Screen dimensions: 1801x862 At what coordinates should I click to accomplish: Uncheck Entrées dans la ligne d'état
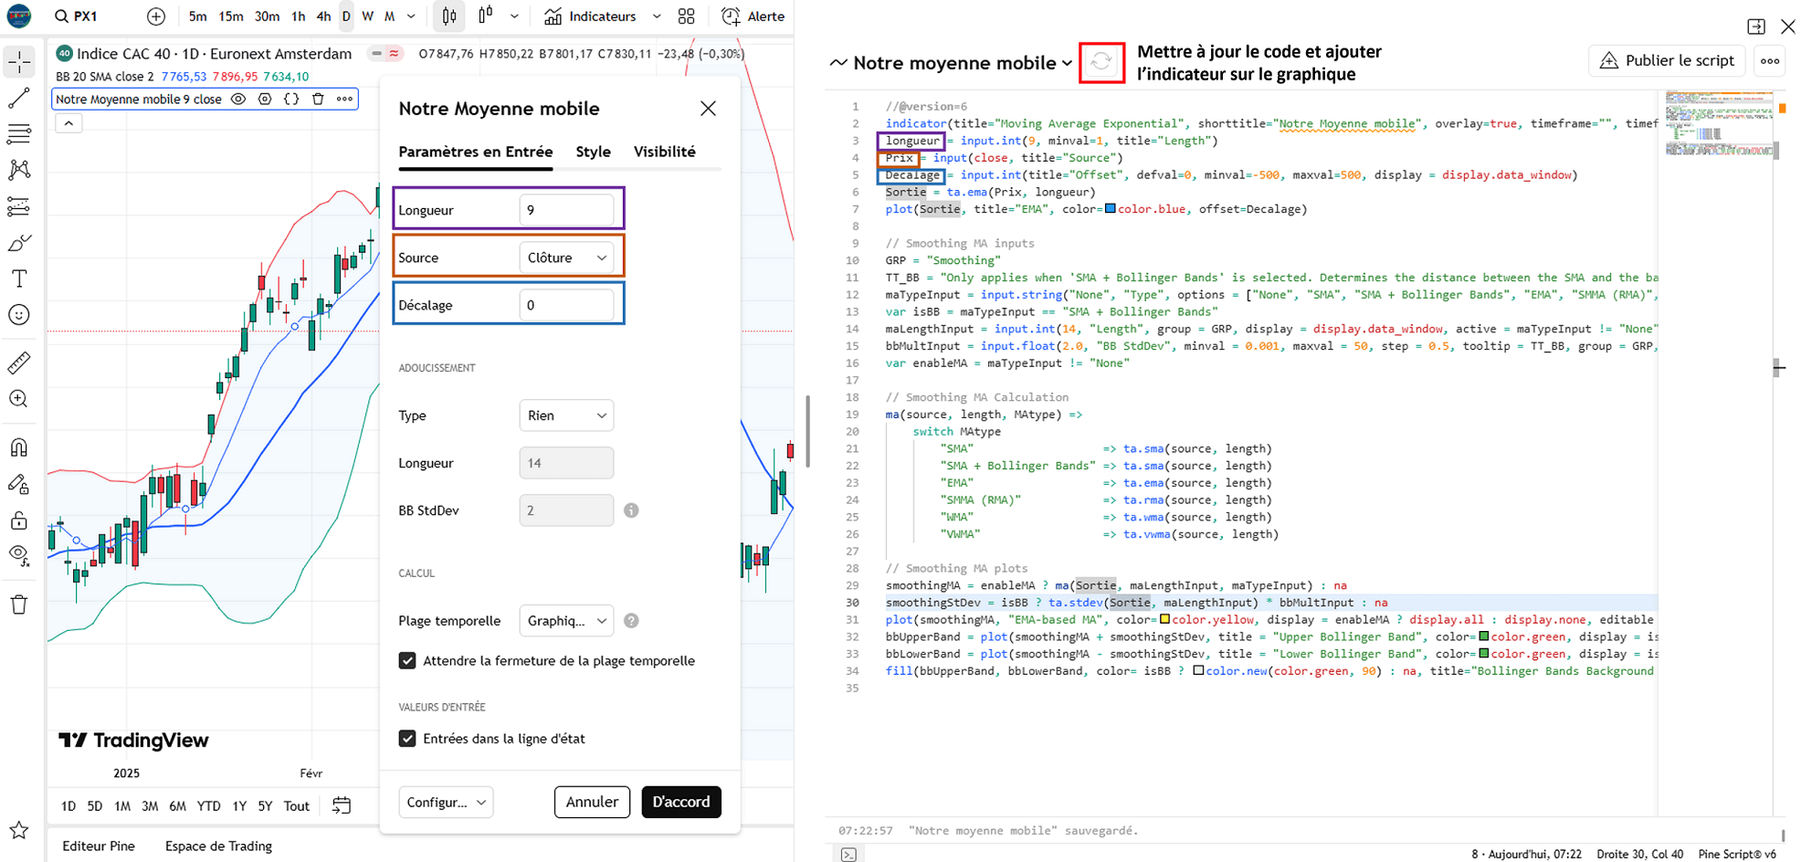point(407,739)
